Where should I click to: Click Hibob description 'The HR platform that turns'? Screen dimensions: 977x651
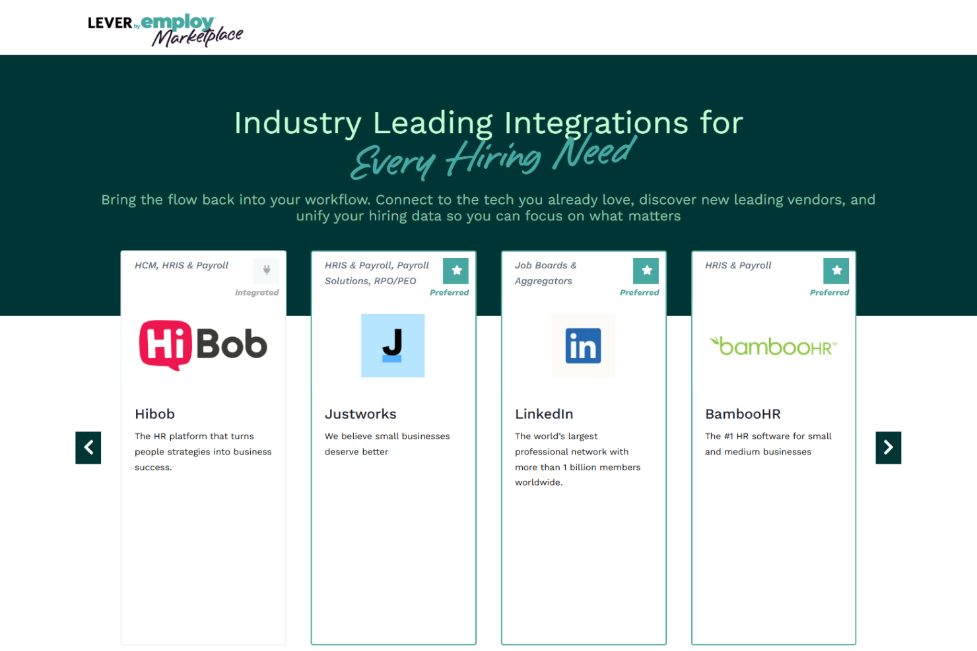(203, 452)
